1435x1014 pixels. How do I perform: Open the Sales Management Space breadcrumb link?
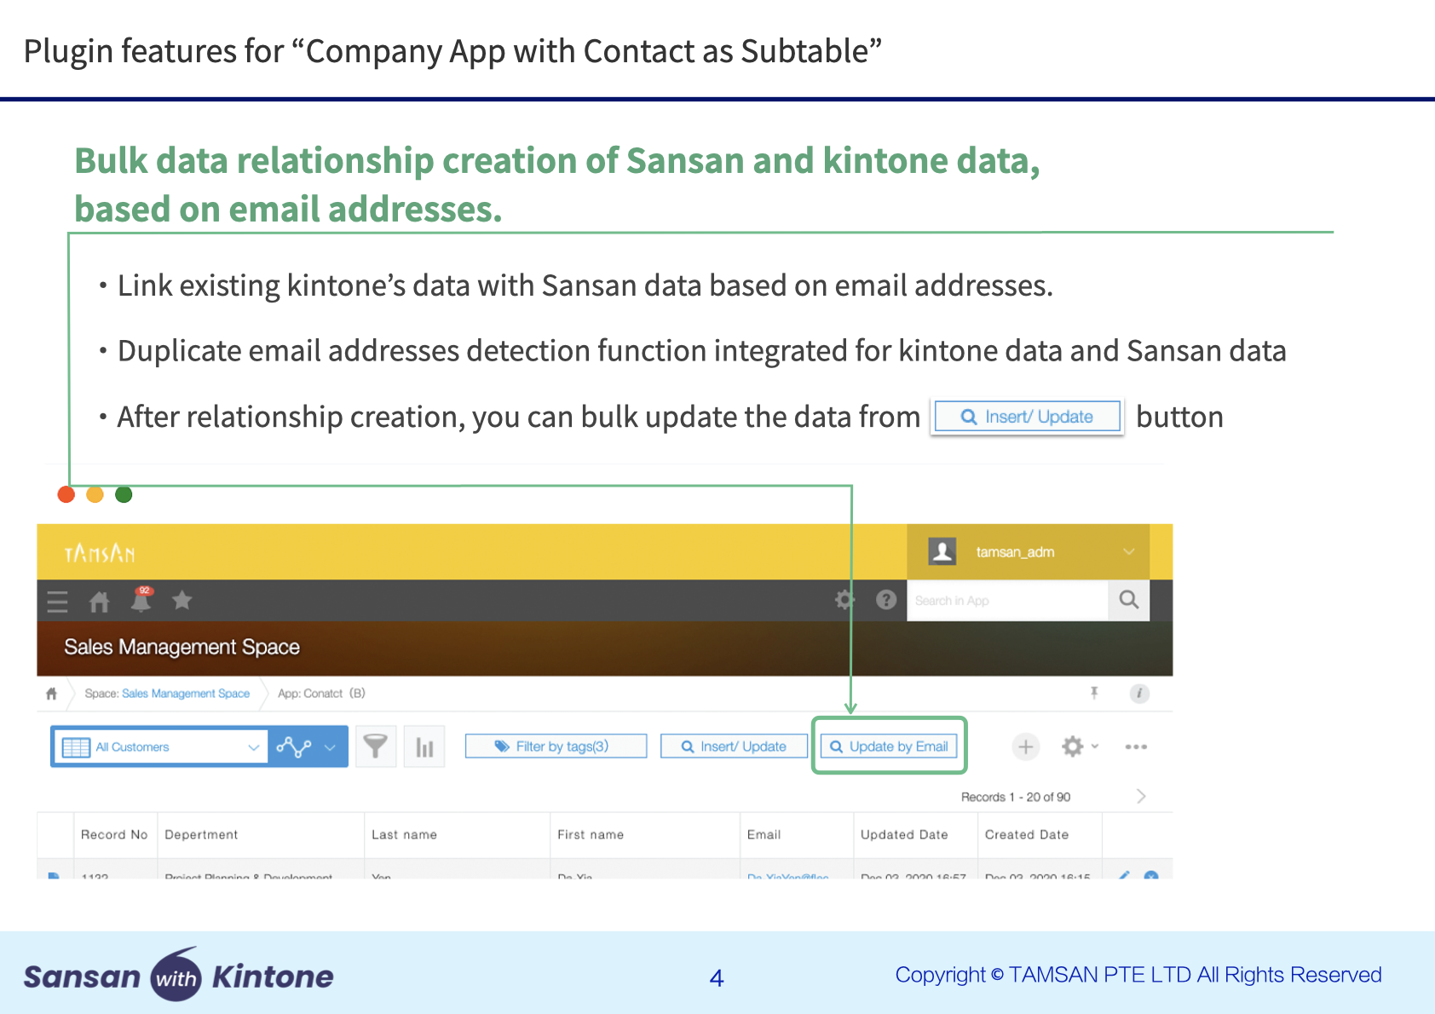tap(185, 694)
